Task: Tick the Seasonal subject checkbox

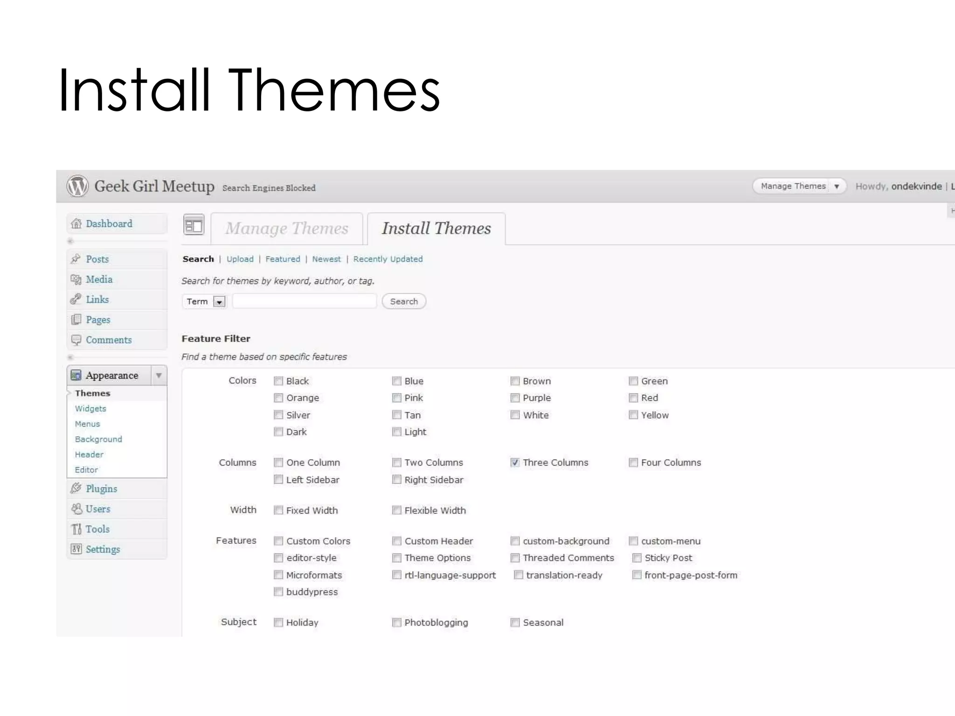Action: pyautogui.click(x=515, y=622)
